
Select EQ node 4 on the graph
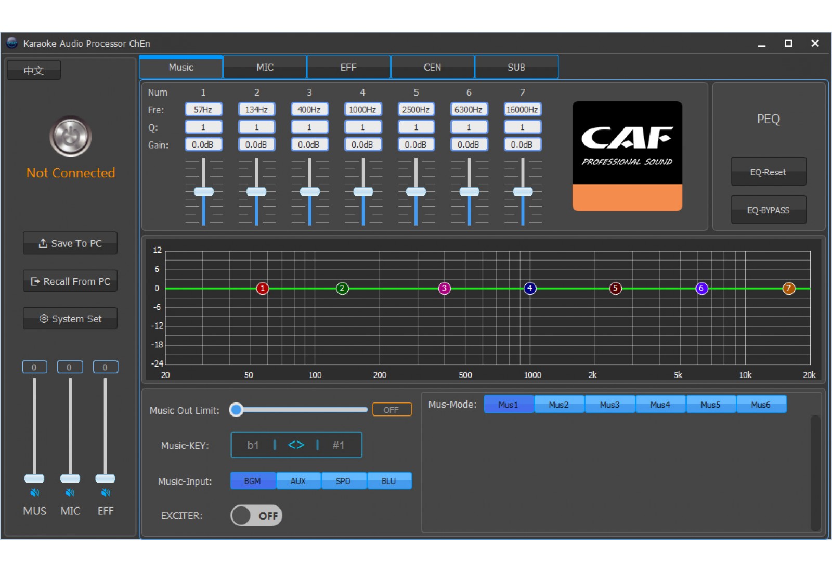529,288
